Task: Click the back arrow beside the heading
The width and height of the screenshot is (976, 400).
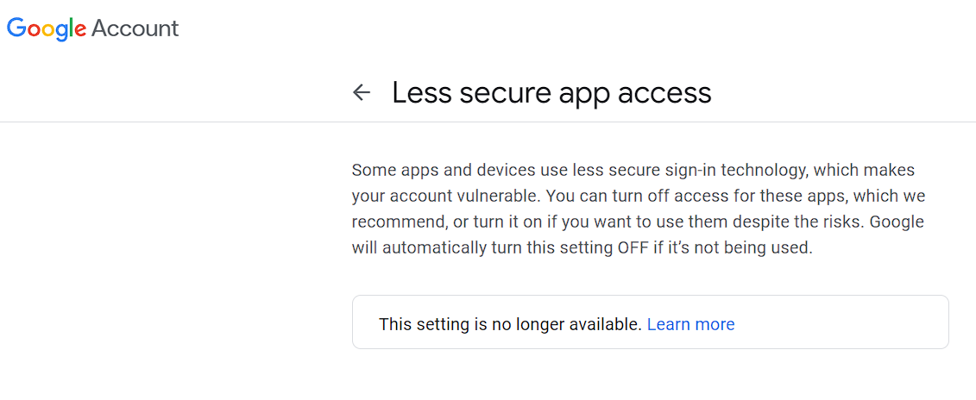Action: click(362, 92)
